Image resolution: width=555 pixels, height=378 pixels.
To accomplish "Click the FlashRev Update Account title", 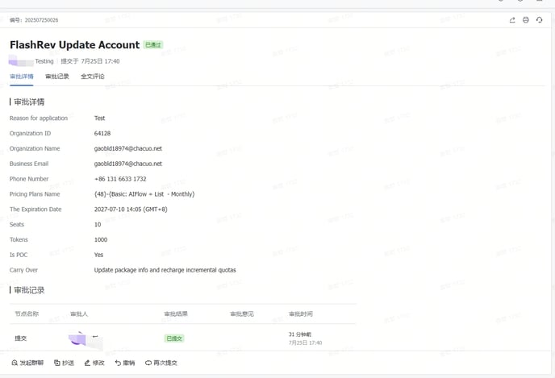I will point(75,45).
